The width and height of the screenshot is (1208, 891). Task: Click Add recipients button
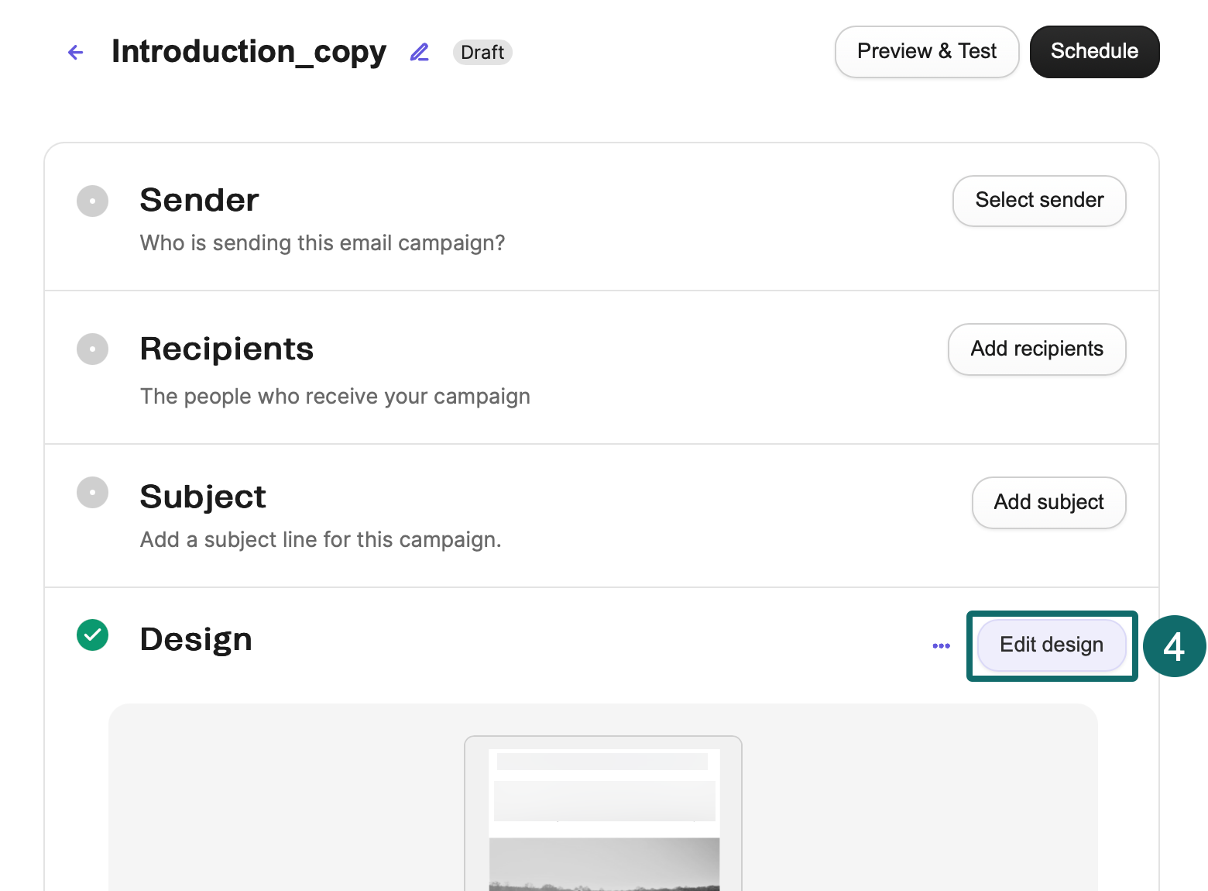pyautogui.click(x=1036, y=349)
